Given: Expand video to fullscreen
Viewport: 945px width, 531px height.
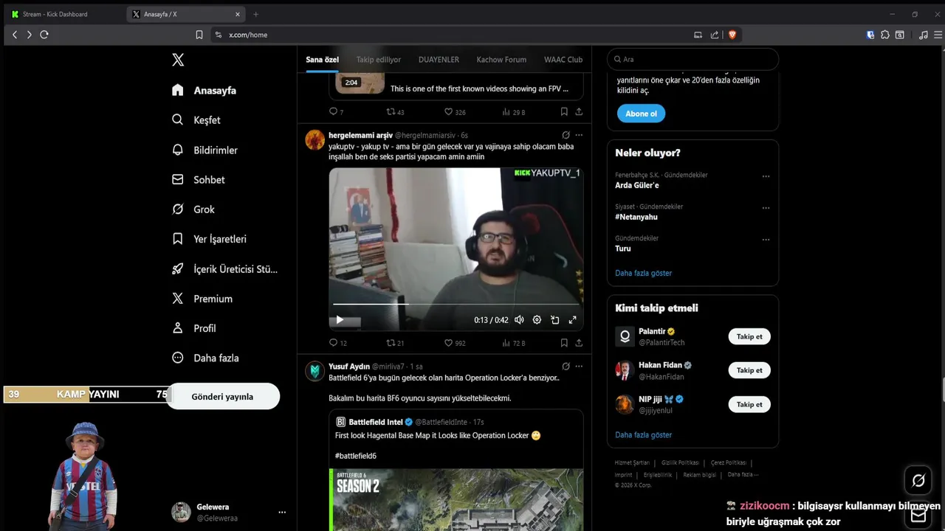Looking at the screenshot, I should tap(572, 320).
